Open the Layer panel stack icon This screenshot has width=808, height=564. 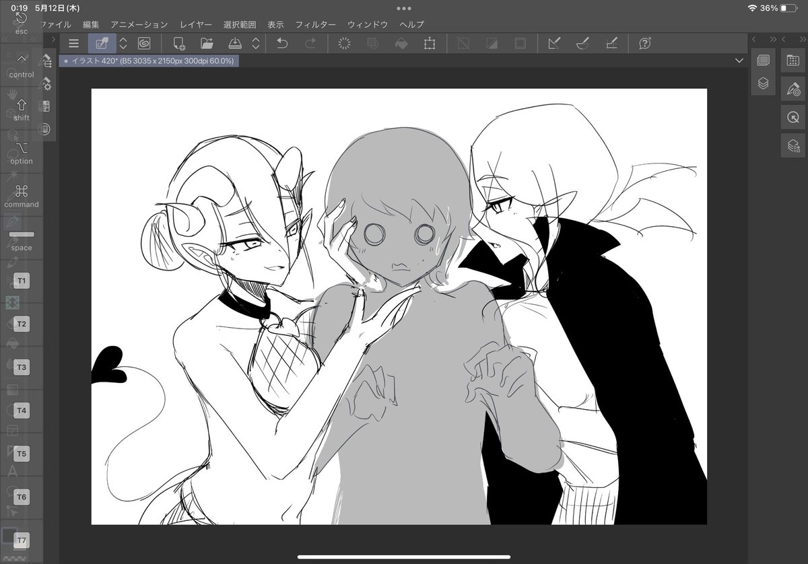(x=763, y=83)
